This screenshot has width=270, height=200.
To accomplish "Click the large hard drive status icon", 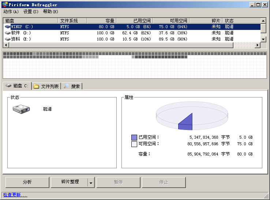I will (x=22, y=109).
